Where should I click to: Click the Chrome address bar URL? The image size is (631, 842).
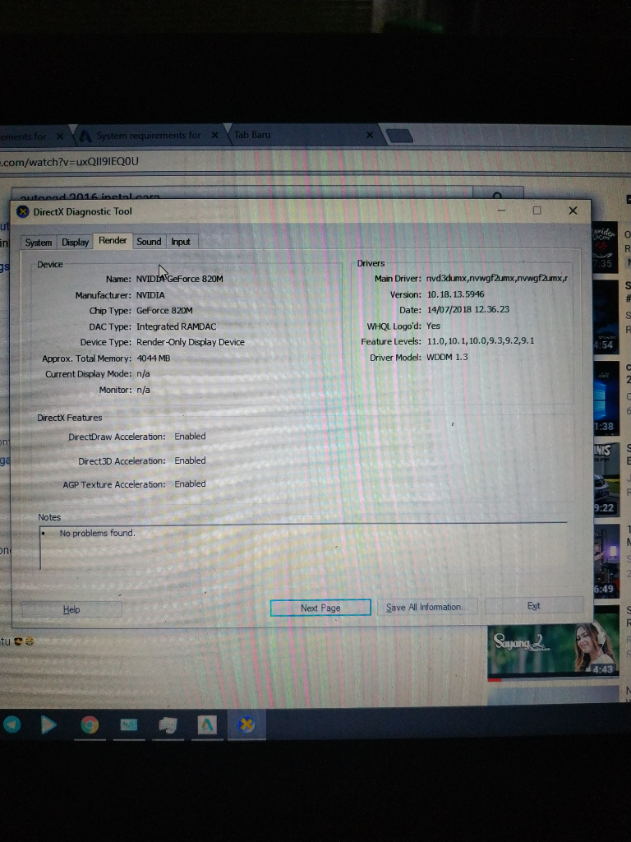coord(69,162)
